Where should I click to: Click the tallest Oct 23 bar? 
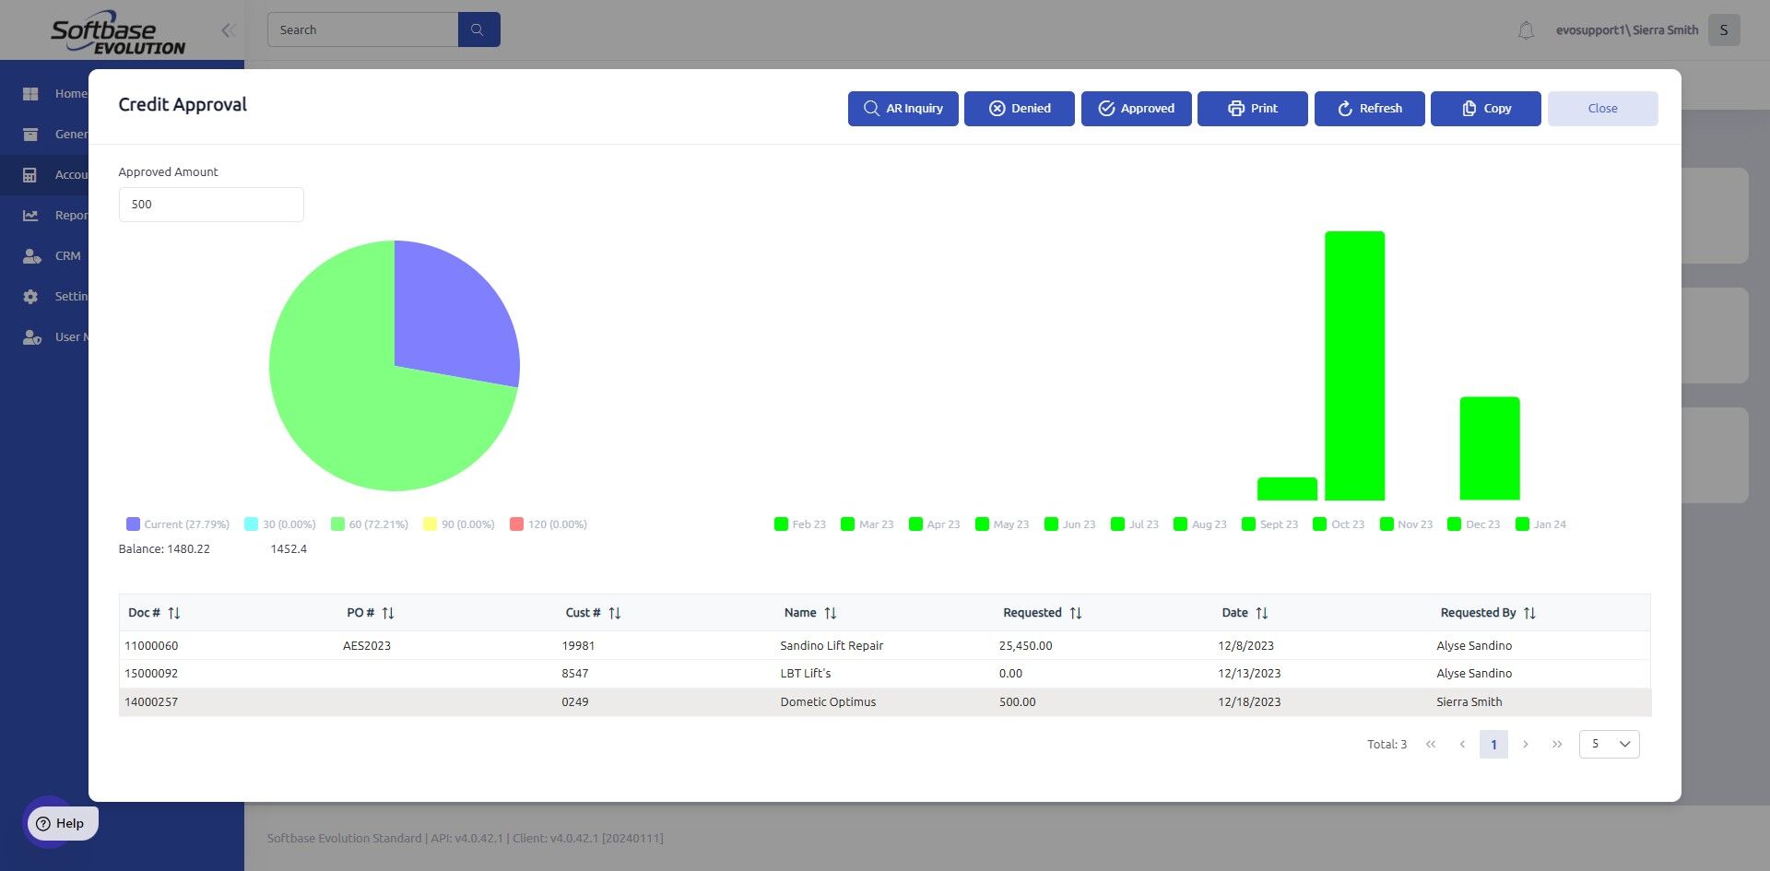[x=1355, y=366]
